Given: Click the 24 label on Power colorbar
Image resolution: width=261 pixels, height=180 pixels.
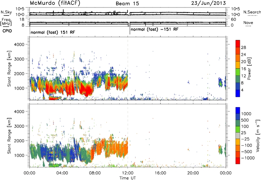Looking at the screenshot, I should point(243,55).
